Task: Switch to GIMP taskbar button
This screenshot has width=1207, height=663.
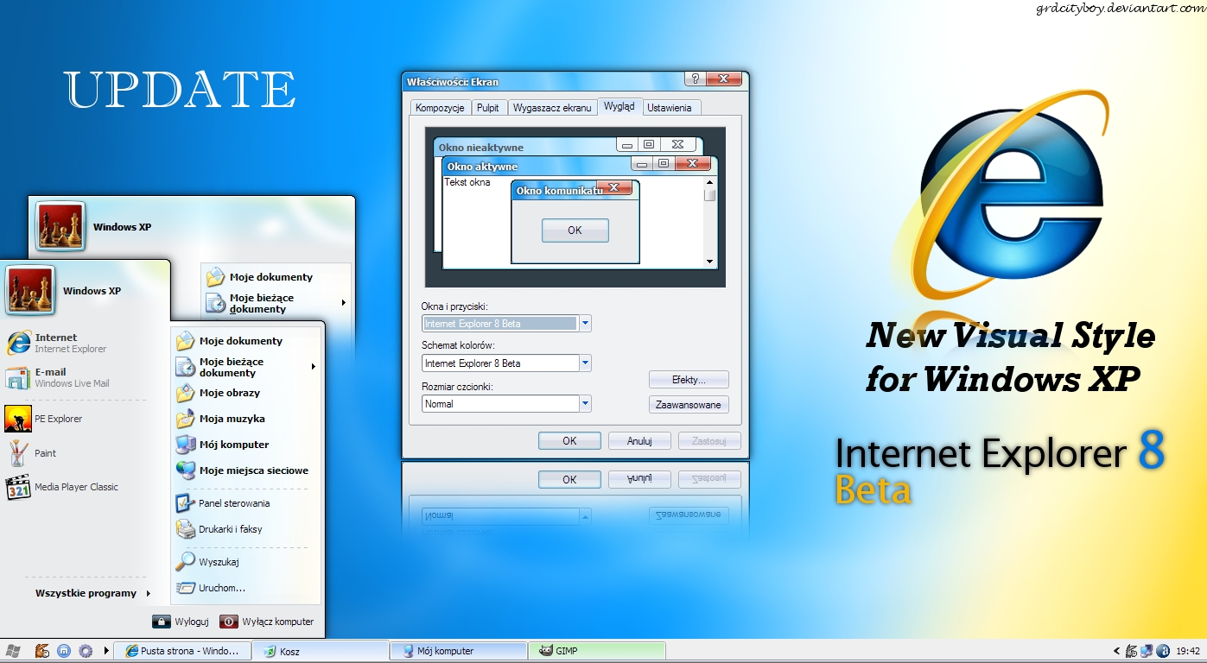Action: 597,651
